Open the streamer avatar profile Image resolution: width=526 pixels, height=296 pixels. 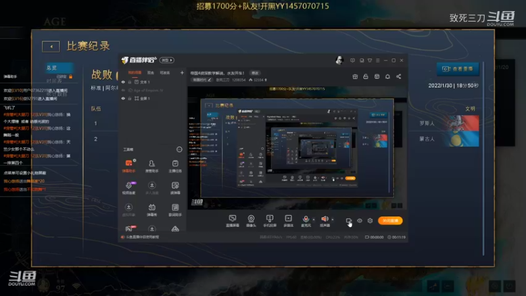click(339, 60)
